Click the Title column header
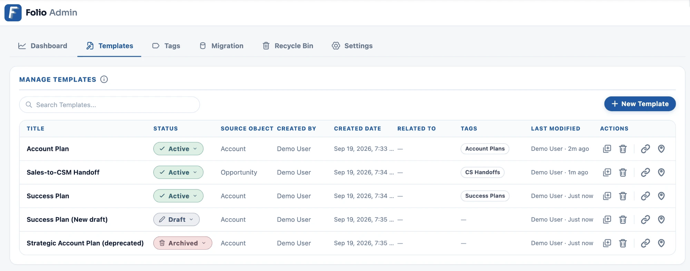This screenshot has height=271, width=690. [36, 128]
